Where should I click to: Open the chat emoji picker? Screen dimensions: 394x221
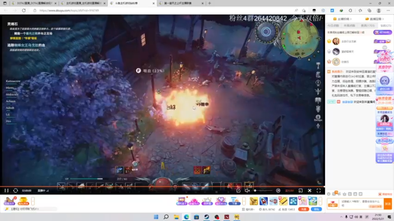(x=328, y=194)
